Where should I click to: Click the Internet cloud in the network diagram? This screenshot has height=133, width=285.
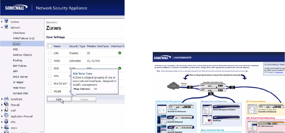[173, 86]
